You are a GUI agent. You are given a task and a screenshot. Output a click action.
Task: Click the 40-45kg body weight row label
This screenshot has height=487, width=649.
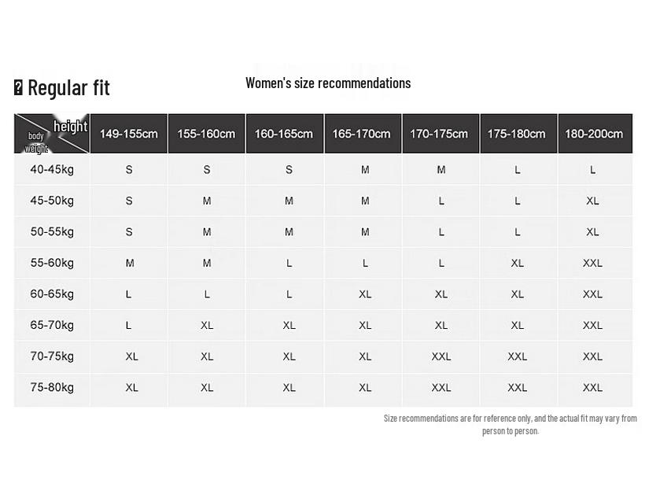pyautogui.click(x=52, y=169)
